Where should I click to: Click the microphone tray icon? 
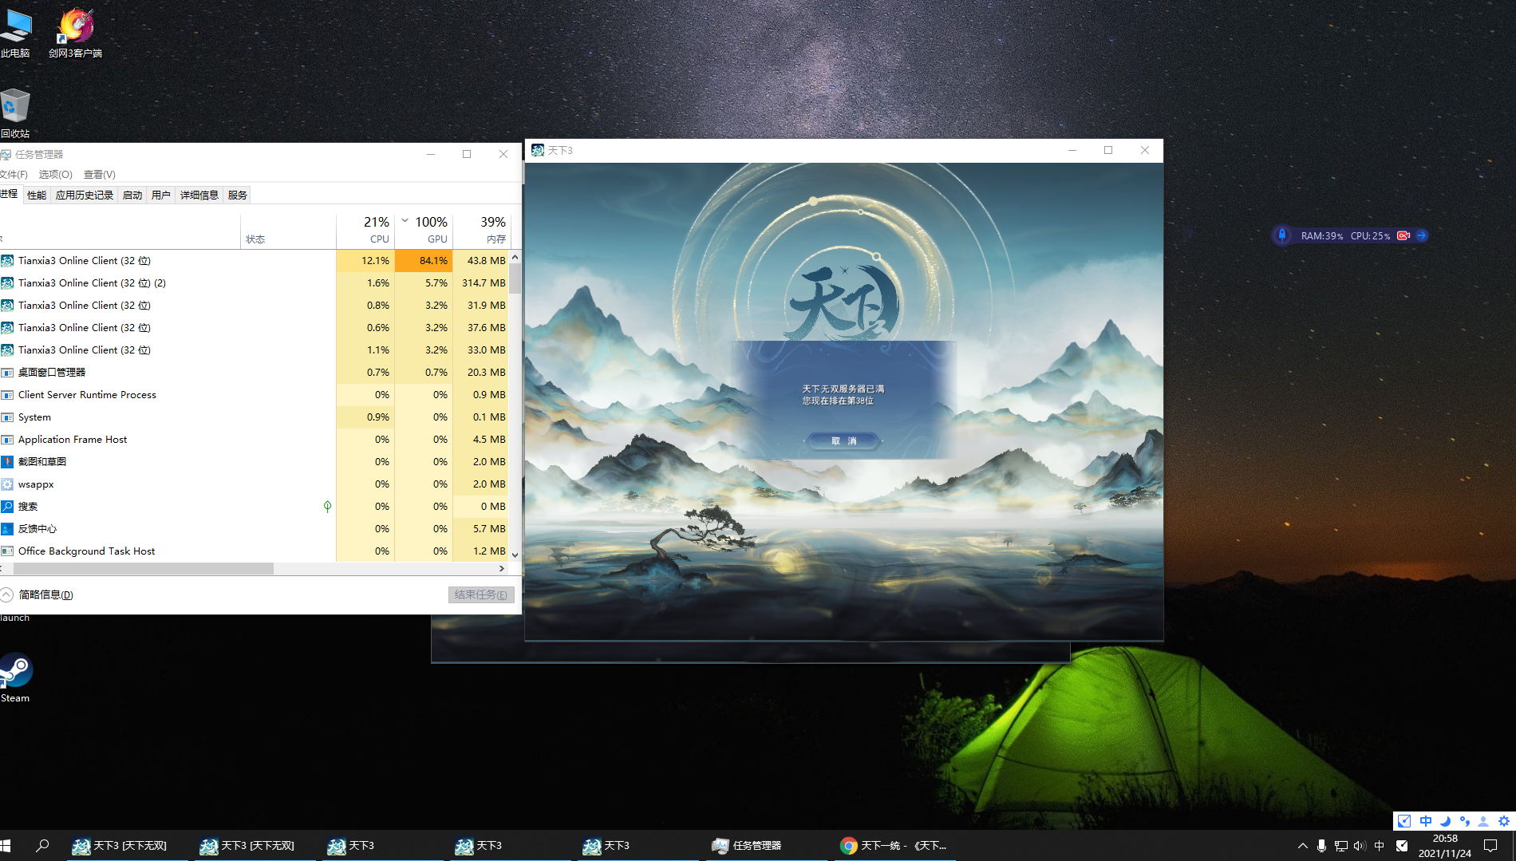pyautogui.click(x=1321, y=846)
